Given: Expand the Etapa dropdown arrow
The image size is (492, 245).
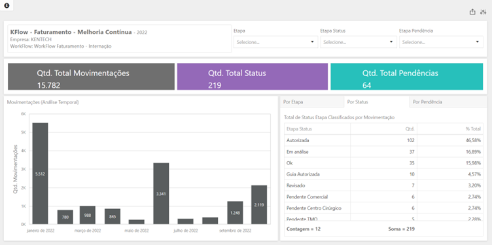Looking at the screenshot, I should pos(312,42).
